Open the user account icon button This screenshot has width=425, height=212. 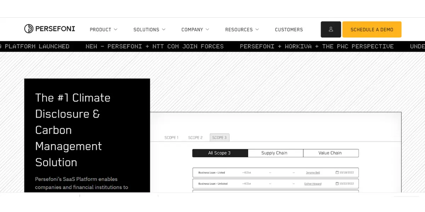[331, 29]
